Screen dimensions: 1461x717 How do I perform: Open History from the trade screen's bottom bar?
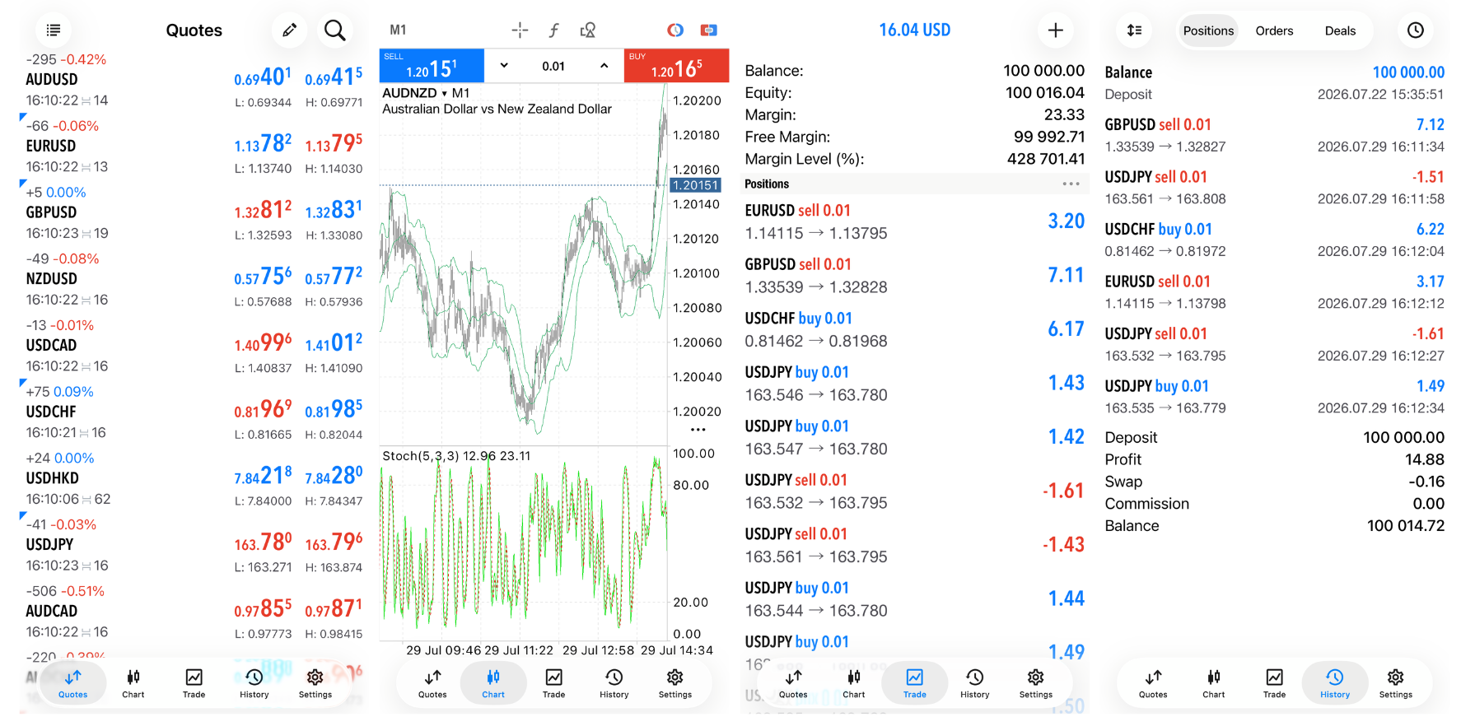tap(975, 683)
